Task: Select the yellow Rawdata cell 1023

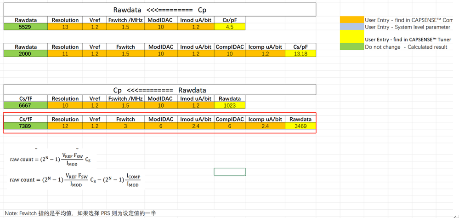Action: (230, 105)
